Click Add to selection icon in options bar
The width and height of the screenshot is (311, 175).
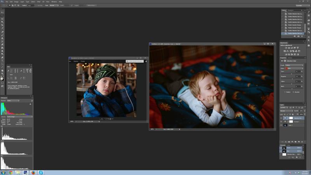[x=12, y=5]
